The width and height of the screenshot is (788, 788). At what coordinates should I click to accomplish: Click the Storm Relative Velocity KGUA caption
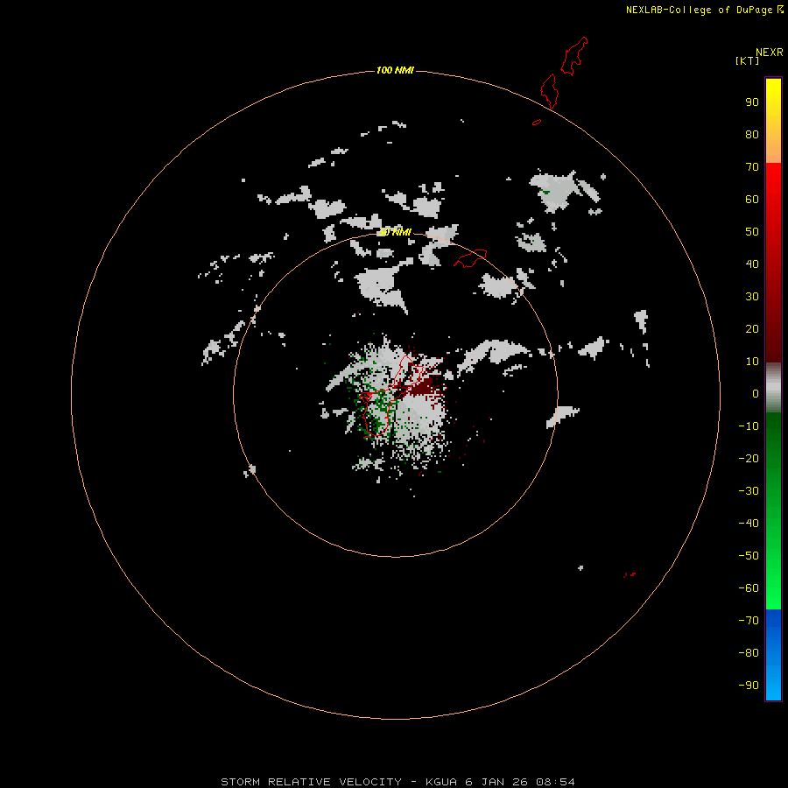(x=398, y=782)
